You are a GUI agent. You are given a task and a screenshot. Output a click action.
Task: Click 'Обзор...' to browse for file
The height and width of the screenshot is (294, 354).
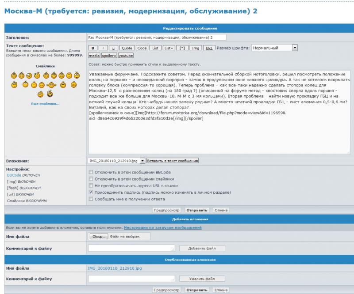click(98, 237)
